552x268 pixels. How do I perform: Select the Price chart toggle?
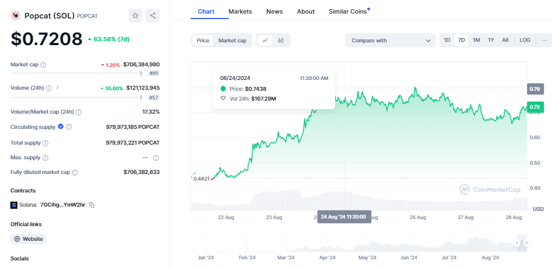coord(203,40)
